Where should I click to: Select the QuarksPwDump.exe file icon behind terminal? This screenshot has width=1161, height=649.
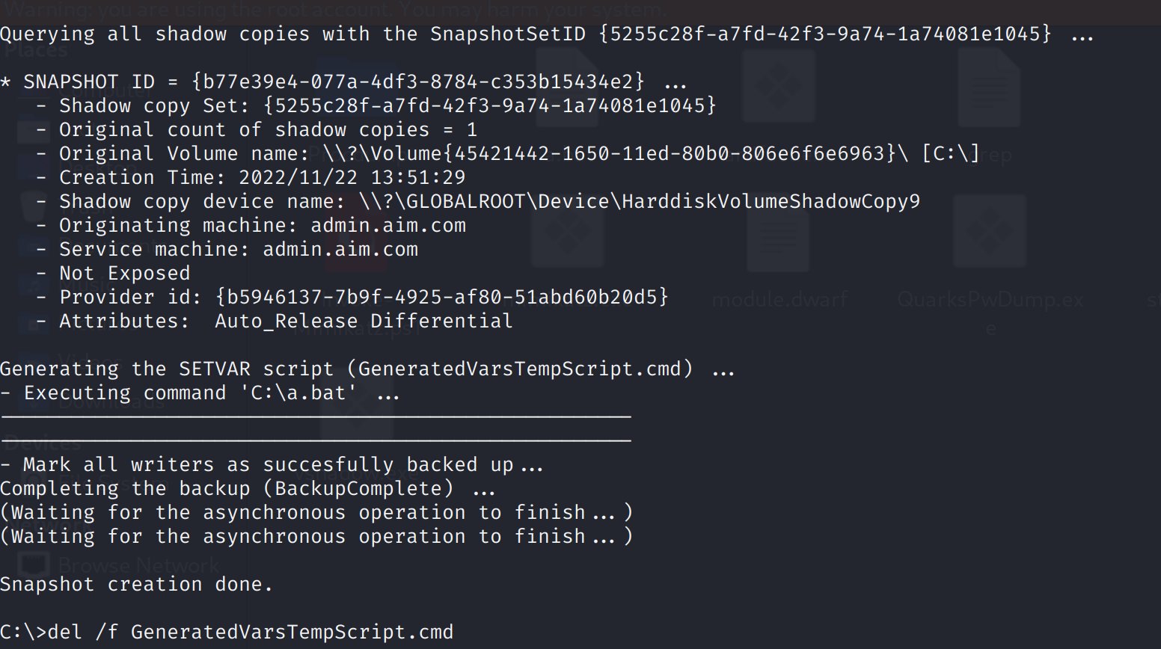tap(990, 232)
